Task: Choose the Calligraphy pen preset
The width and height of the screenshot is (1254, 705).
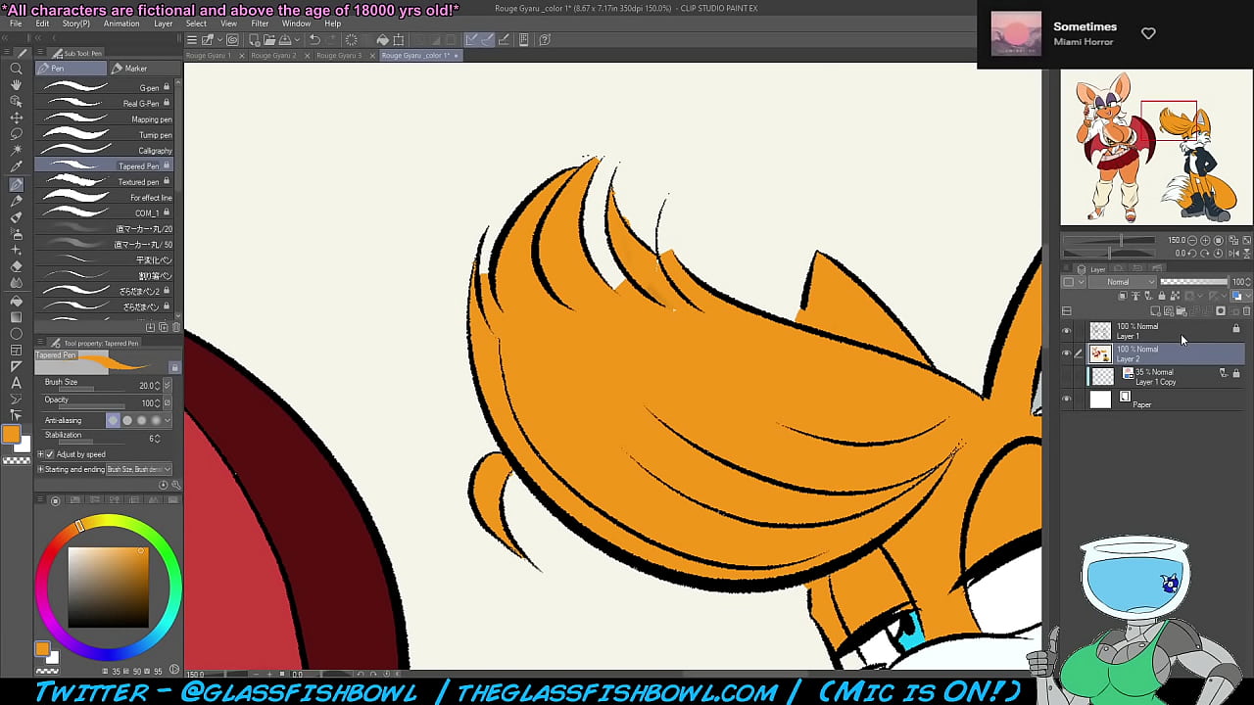Action: pyautogui.click(x=155, y=151)
